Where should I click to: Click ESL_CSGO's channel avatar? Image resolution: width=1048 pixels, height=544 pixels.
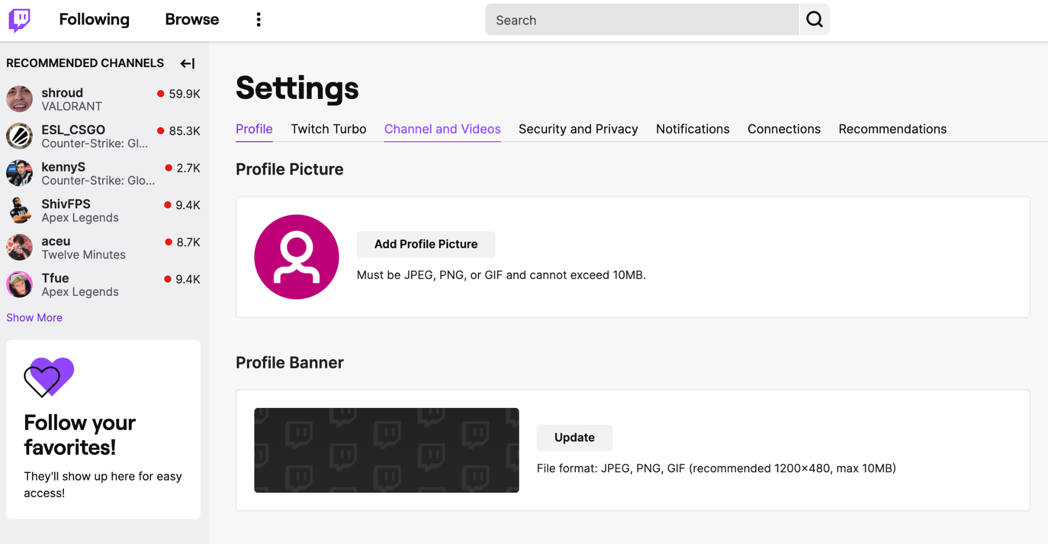tap(19, 136)
